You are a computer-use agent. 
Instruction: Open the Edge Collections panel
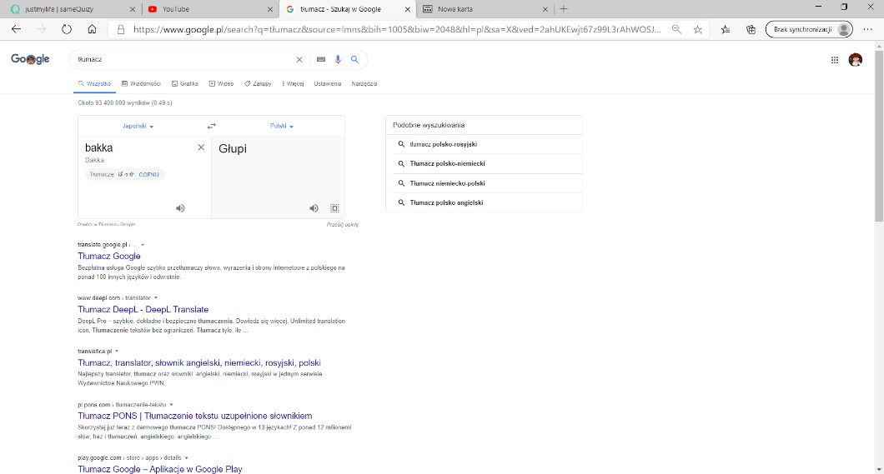(x=751, y=29)
